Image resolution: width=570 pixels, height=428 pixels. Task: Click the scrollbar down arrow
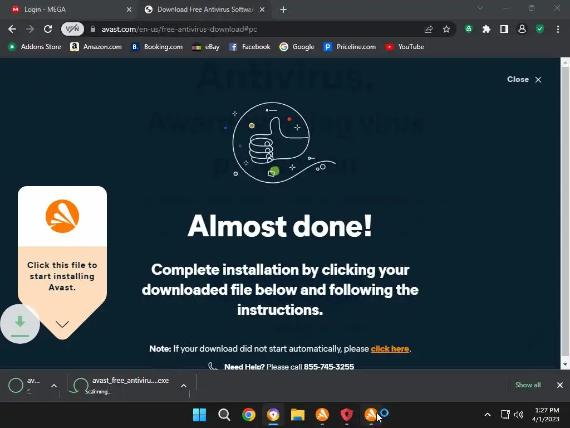[x=565, y=364]
